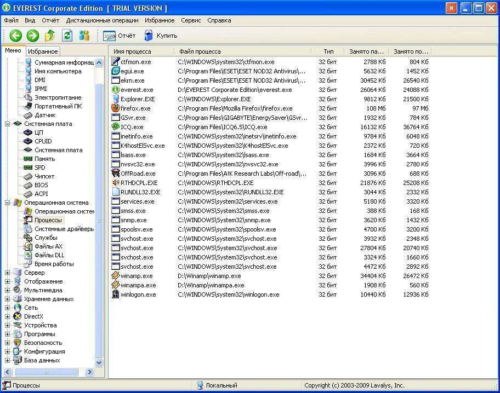The height and width of the screenshot is (393, 500).
Task: Click the Локальный status bar entry
Action: [x=217, y=385]
